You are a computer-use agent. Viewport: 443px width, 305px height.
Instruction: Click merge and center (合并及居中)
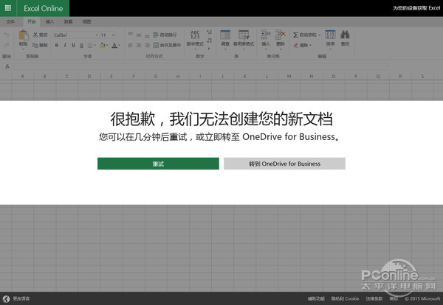click(167, 45)
